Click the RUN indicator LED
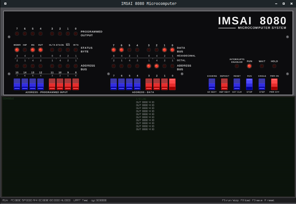 [249, 66]
